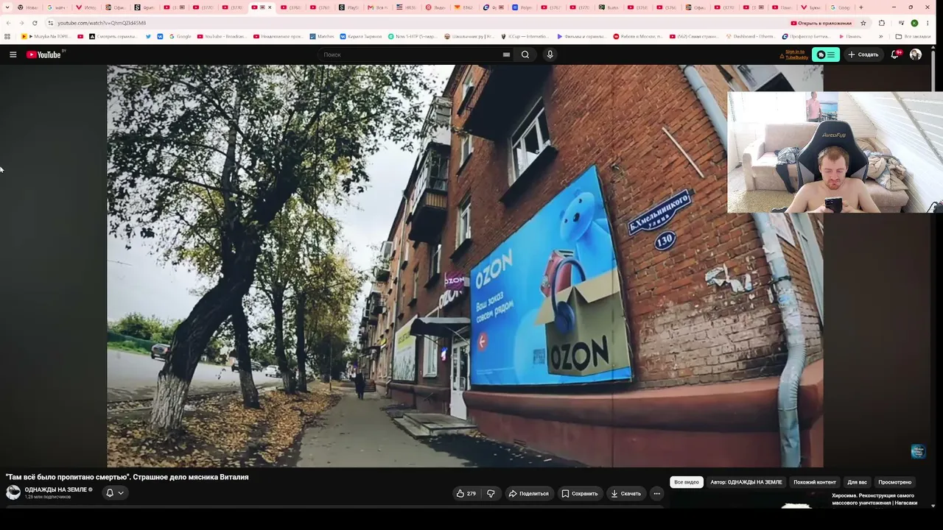The height and width of the screenshot is (530, 943).
Task: Open the YouTube guide hamburger menu
Action: click(x=13, y=54)
